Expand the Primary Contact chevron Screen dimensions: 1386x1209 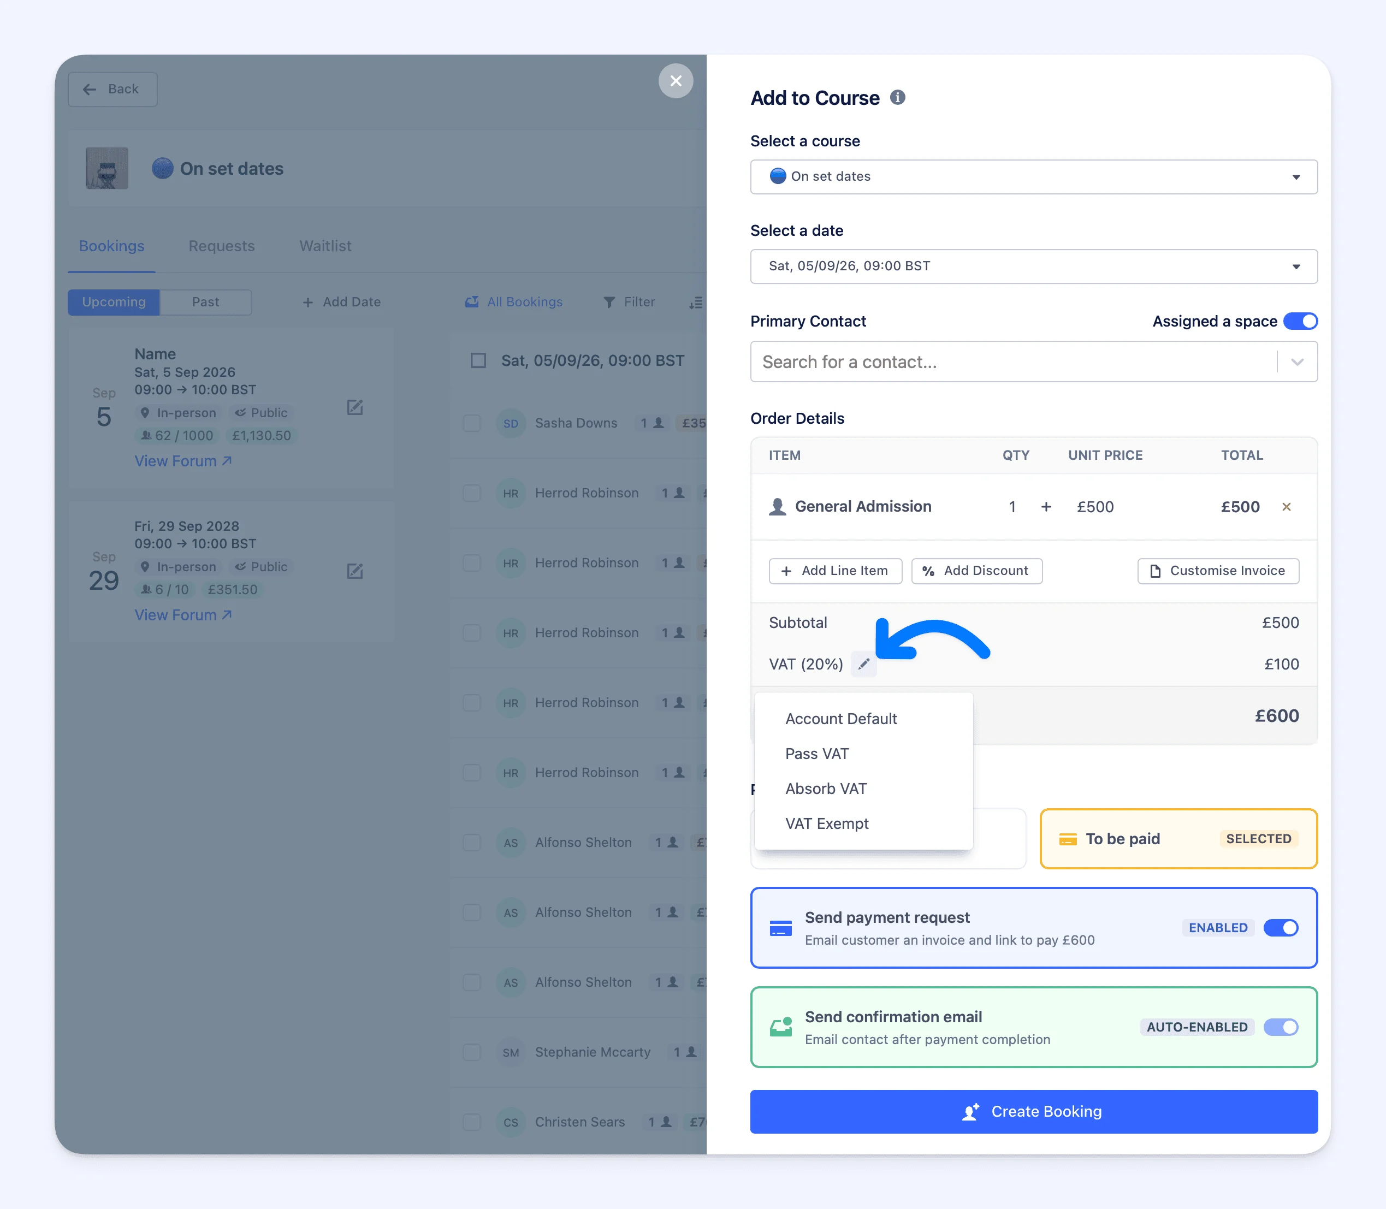[x=1296, y=362]
